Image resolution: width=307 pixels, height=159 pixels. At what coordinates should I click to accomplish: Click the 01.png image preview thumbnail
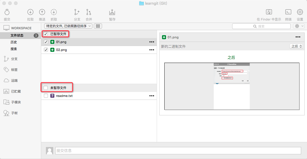coord(232,86)
